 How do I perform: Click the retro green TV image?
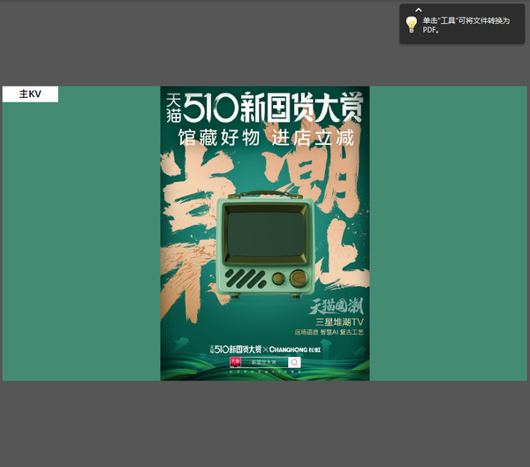(x=266, y=245)
